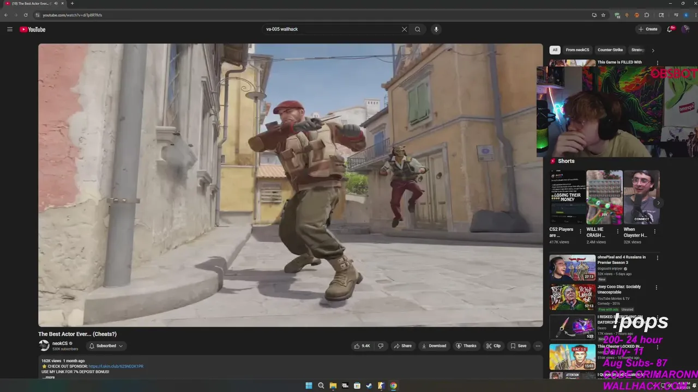
Task: Save the video to a playlist
Action: [x=519, y=346]
